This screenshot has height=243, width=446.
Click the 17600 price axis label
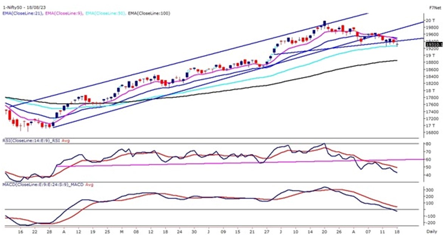pyautogui.click(x=432, y=104)
